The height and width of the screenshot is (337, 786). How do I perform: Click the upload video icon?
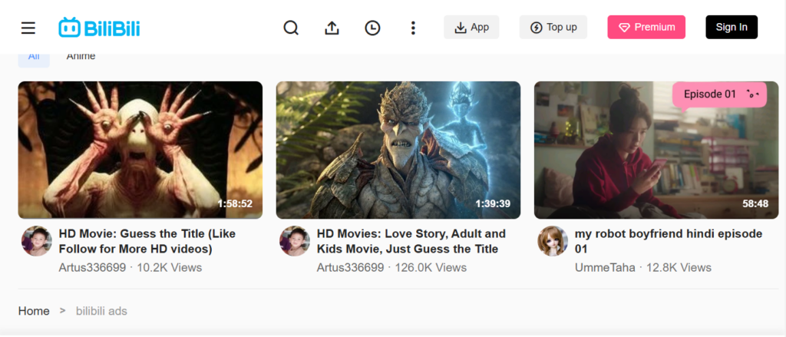click(x=332, y=28)
